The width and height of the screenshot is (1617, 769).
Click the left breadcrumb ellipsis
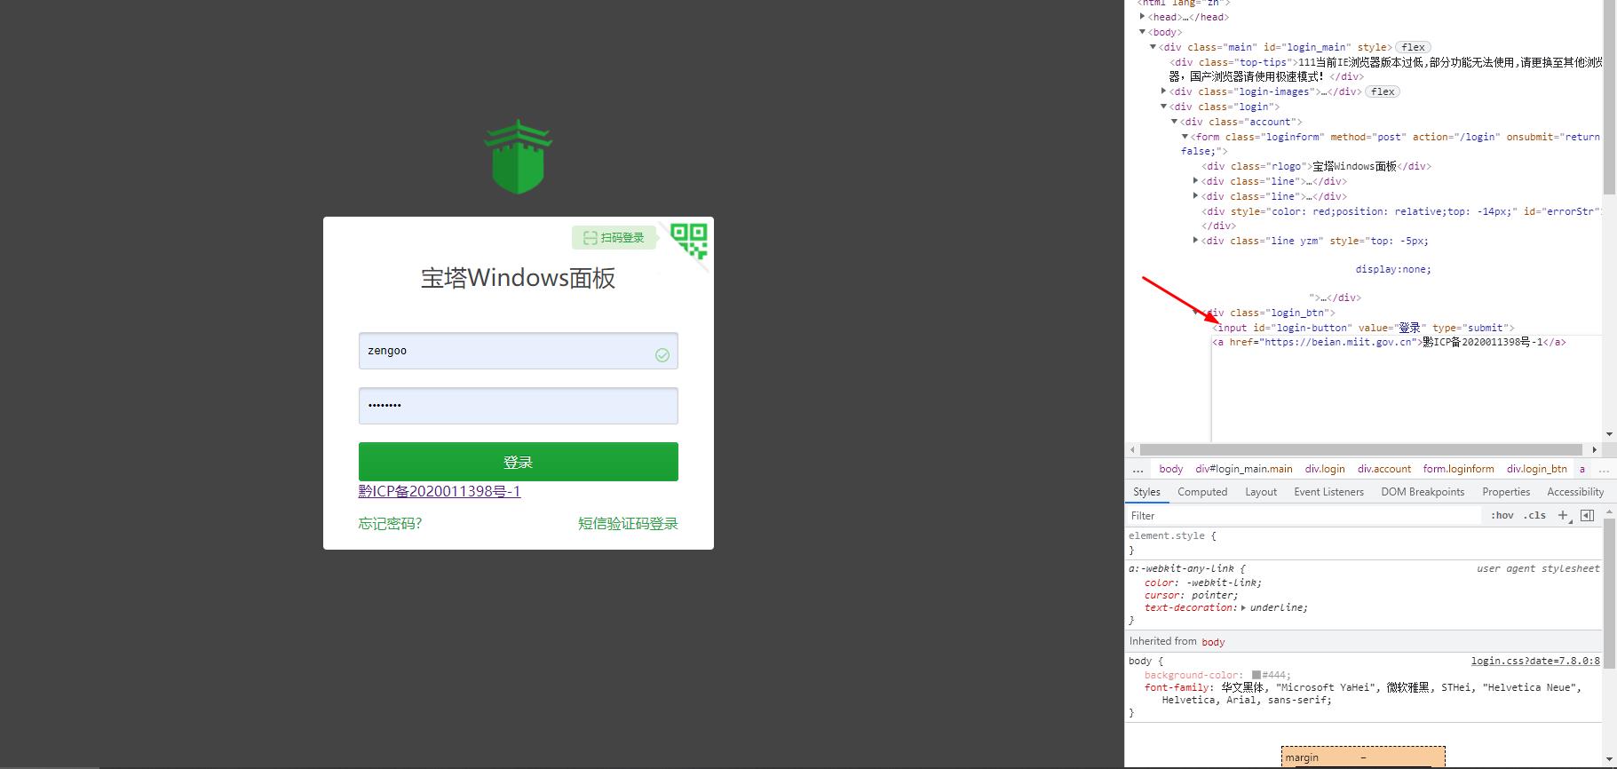pos(1137,469)
